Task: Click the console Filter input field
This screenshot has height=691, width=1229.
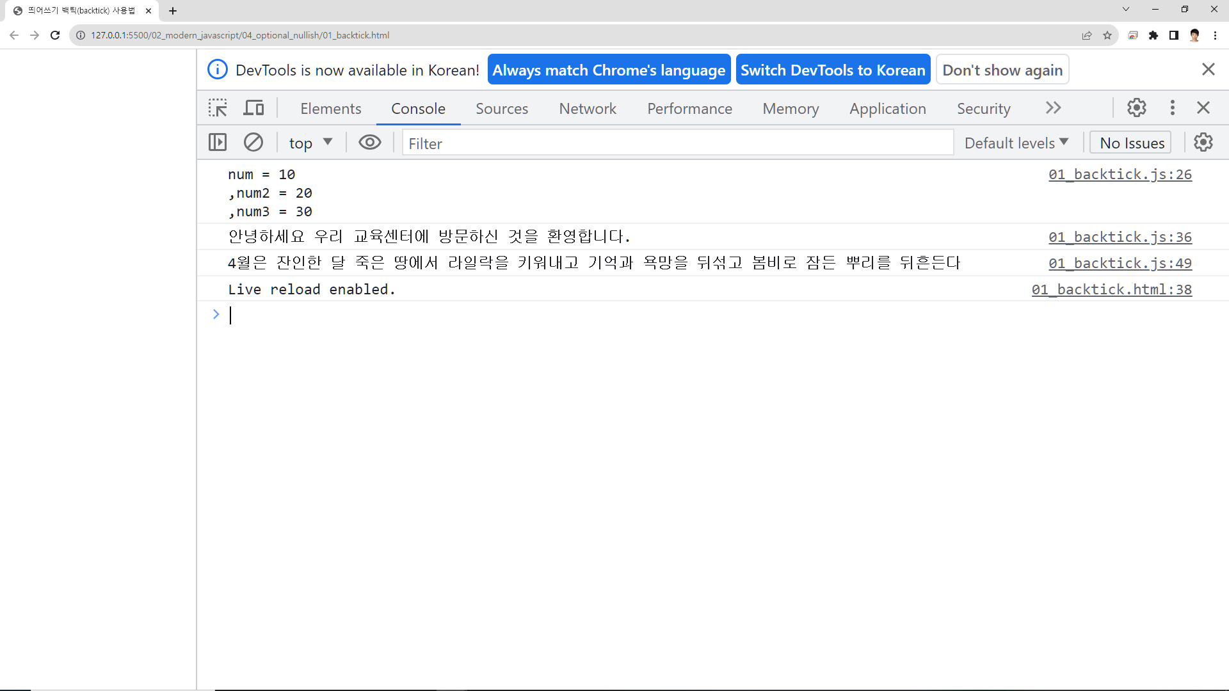Action: point(677,143)
